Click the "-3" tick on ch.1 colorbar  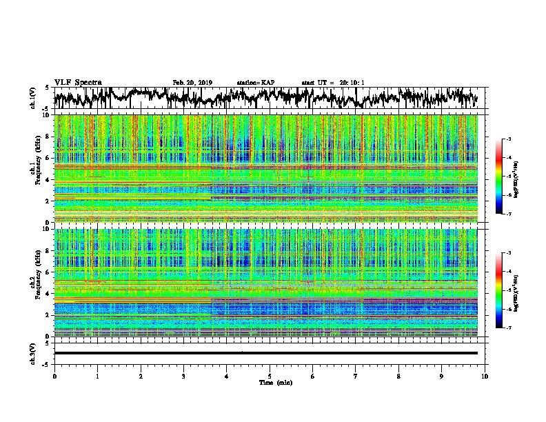pyautogui.click(x=509, y=139)
